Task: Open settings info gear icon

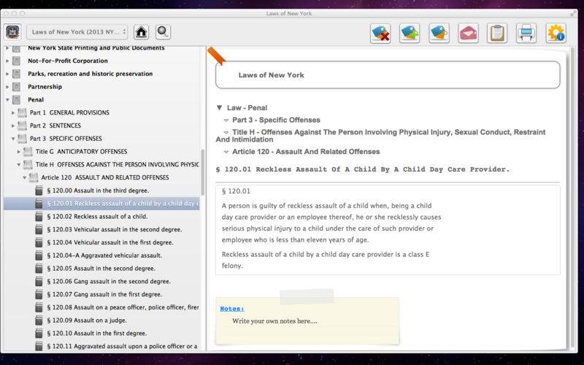Action: tap(556, 33)
